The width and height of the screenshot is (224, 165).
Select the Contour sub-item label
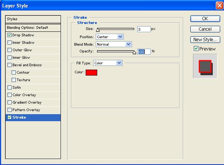23,73
